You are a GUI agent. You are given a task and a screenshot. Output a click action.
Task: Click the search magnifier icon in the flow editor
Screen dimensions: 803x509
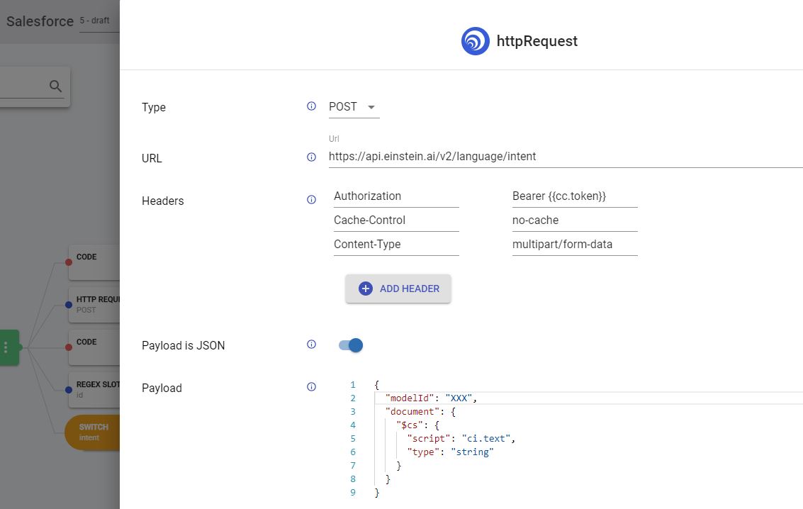click(55, 86)
